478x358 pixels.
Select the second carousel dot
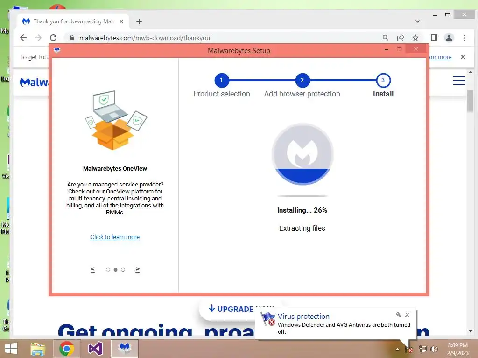(116, 270)
